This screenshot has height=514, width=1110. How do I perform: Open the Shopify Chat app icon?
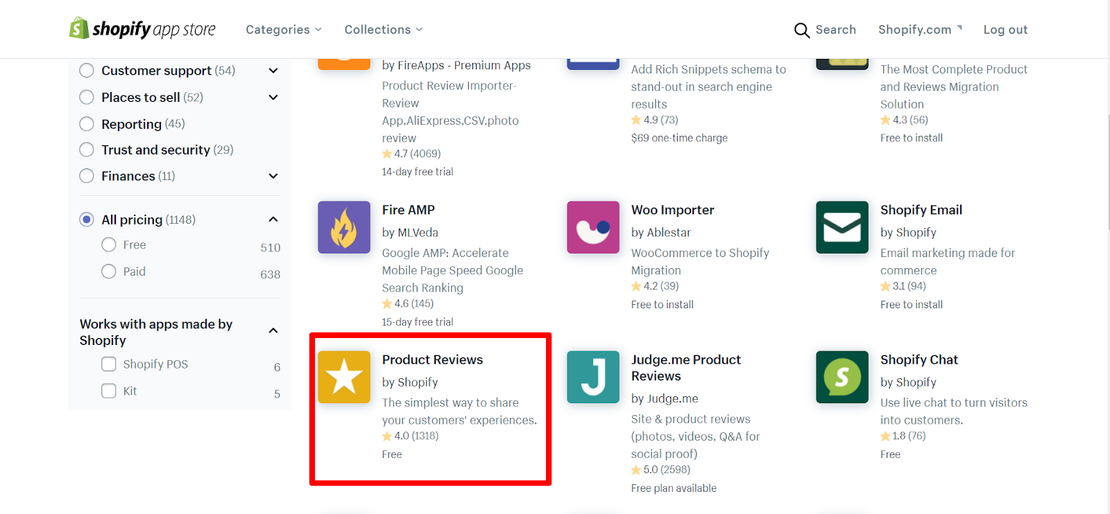click(842, 377)
